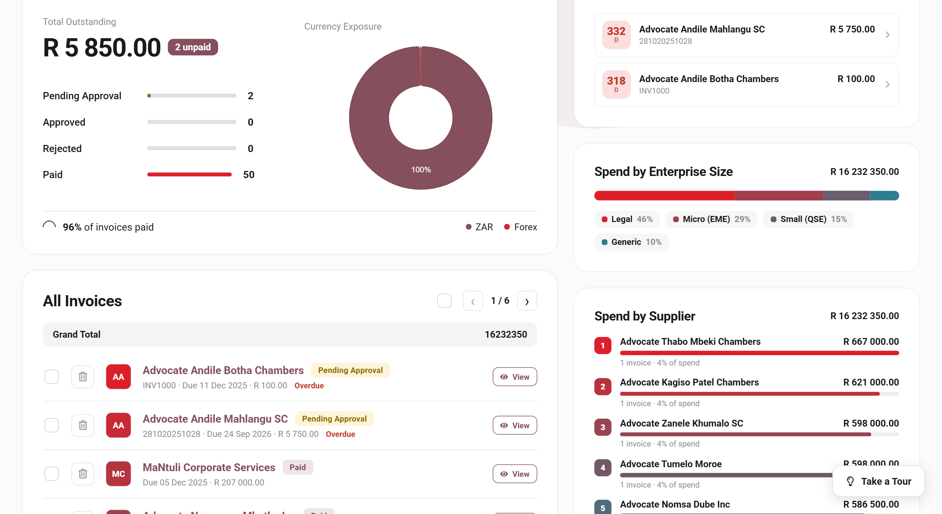Select the Generic 10% legend chip
Image resolution: width=942 pixels, height=514 pixels.
pos(632,242)
